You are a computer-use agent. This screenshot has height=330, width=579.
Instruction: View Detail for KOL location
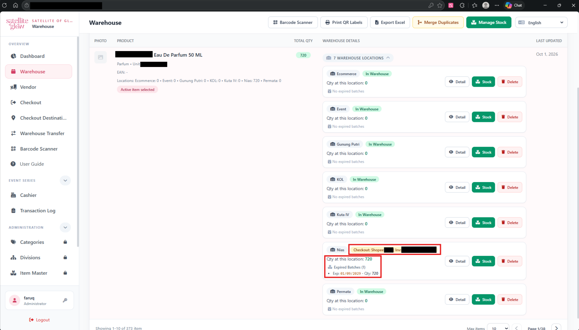click(457, 188)
